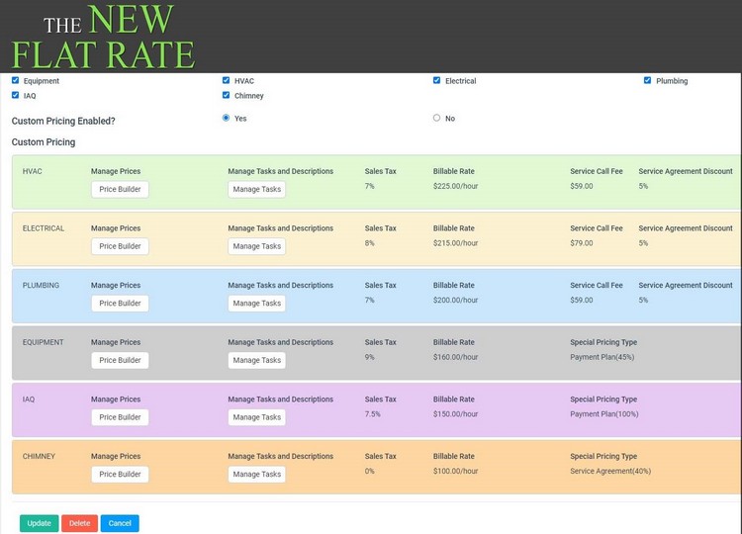Click the EQUIPMENT row label
This screenshot has height=534, width=742.
point(43,342)
